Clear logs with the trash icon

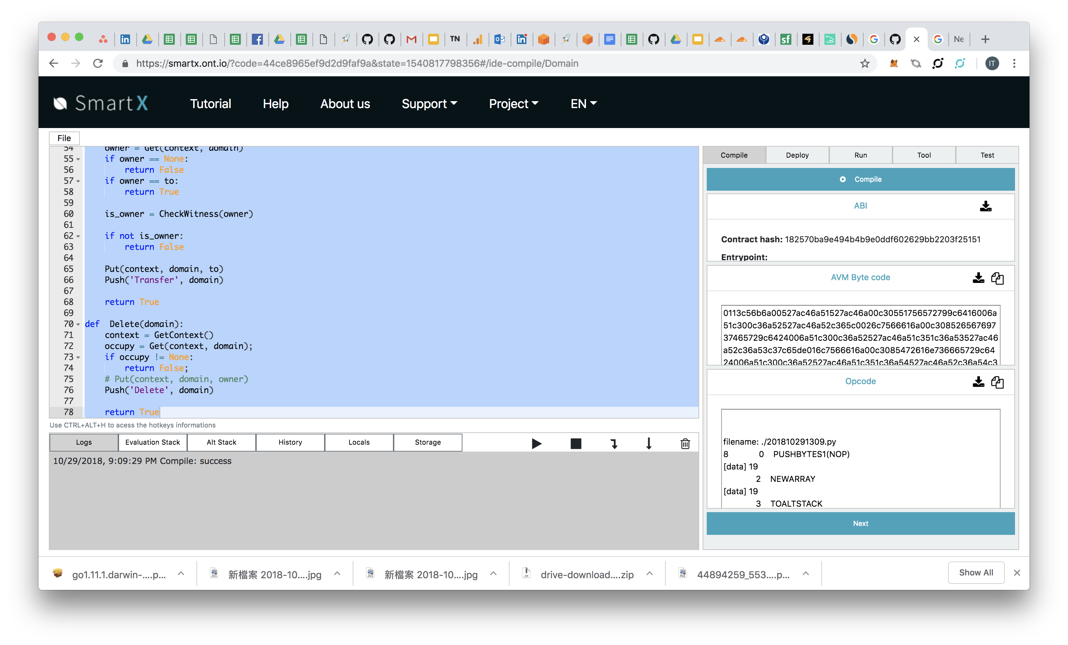[x=685, y=443]
